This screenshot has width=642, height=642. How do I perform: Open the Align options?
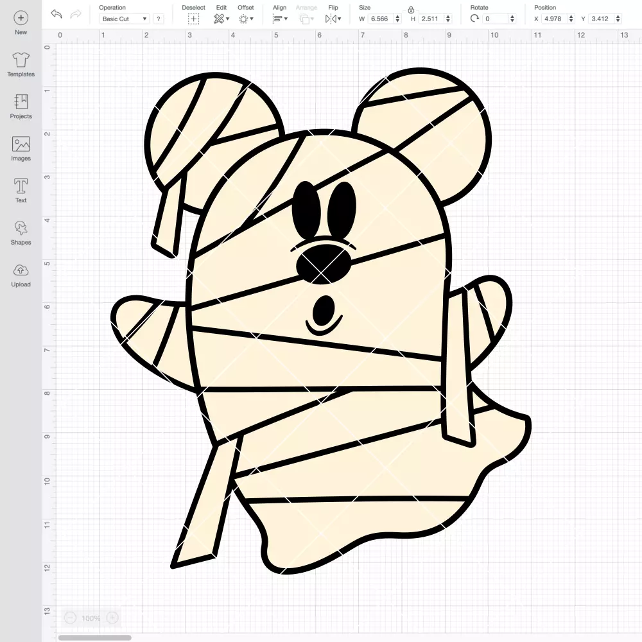tap(277, 19)
